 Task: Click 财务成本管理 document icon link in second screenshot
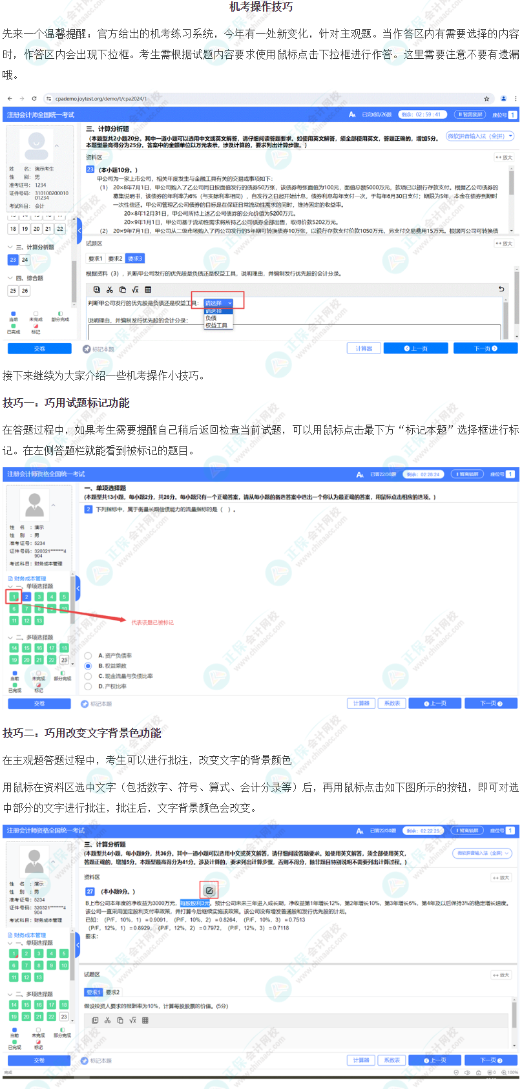pyautogui.click(x=26, y=578)
